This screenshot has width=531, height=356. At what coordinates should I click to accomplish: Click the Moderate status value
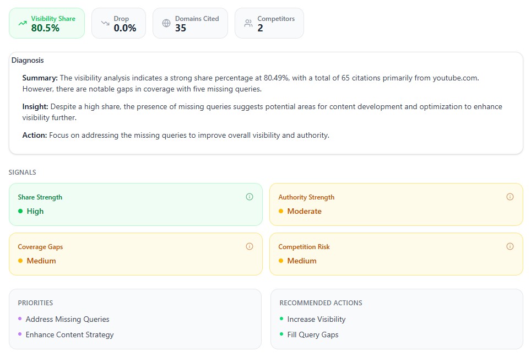(304, 211)
